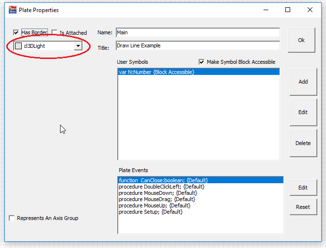
Task: Click the cl3DLight color swatch box
Action: tap(18, 46)
